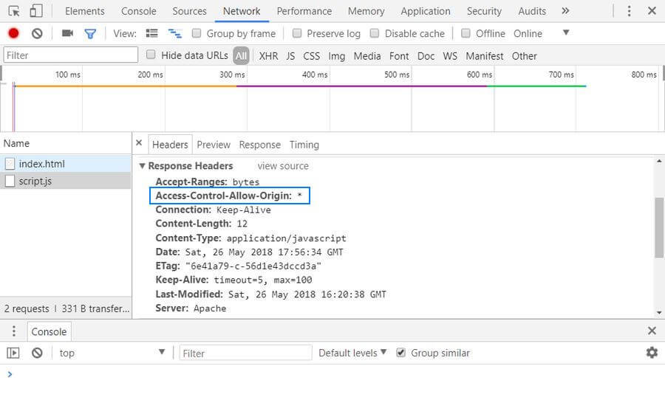Close the request details pane
This screenshot has height=414, width=665.
[x=139, y=143]
